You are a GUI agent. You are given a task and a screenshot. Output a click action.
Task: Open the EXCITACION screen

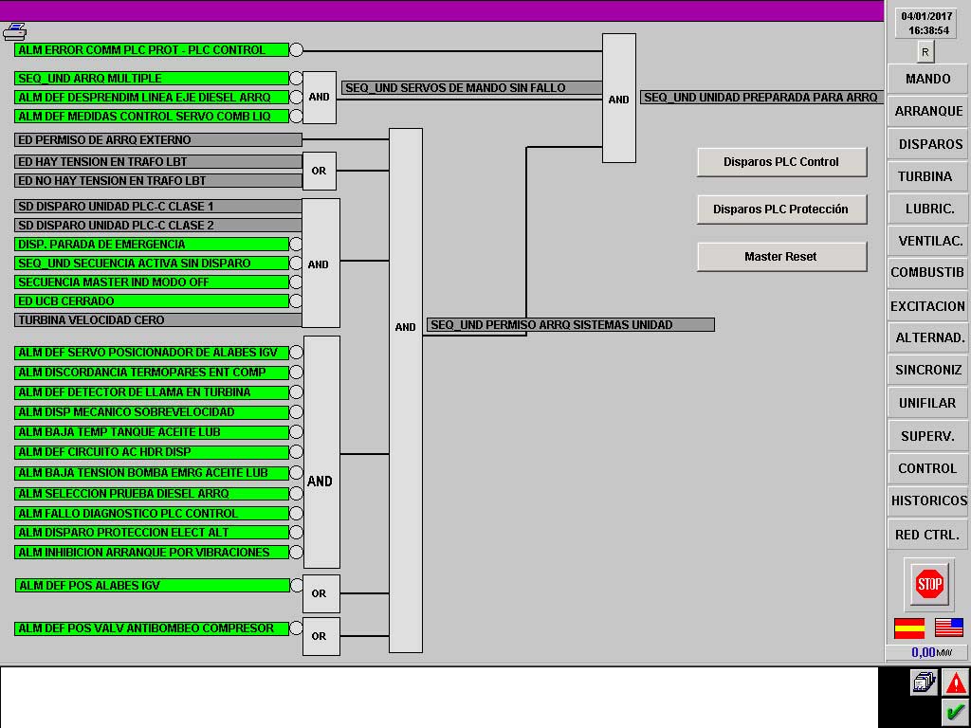(927, 306)
